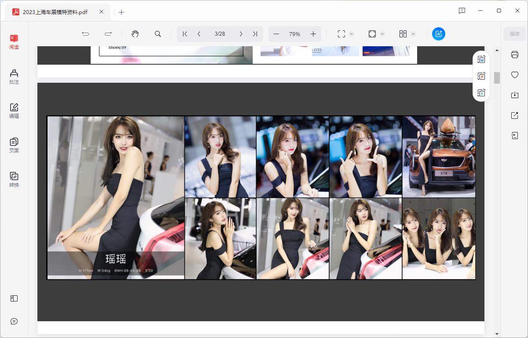Select the hand pan tool
The image size is (528, 338).
click(136, 34)
